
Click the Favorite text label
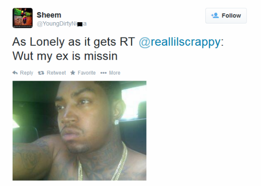click(x=87, y=73)
